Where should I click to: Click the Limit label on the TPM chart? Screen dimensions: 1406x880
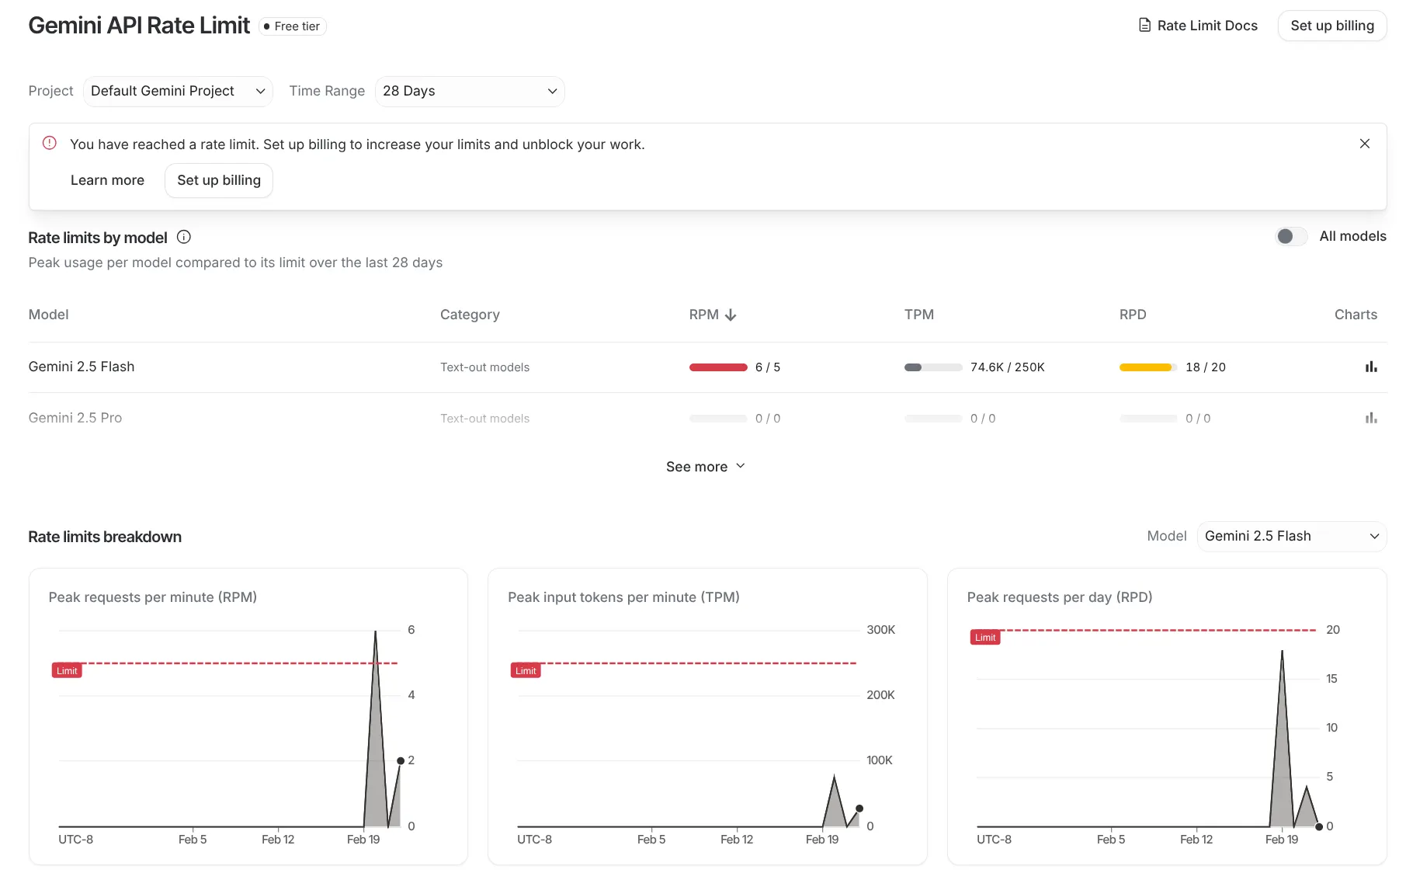coord(526,670)
